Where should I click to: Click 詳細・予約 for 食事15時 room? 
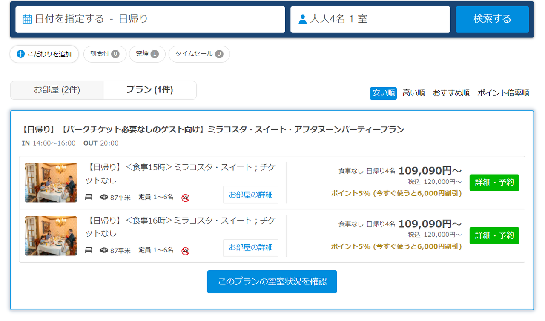click(x=494, y=183)
